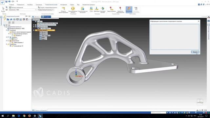210x118 pixels.
Task: Save the document from quick access toolbar
Action: click(x=6, y=1)
